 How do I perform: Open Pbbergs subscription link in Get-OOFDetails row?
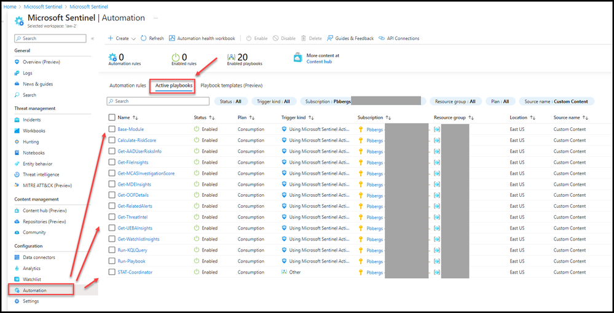pos(375,196)
